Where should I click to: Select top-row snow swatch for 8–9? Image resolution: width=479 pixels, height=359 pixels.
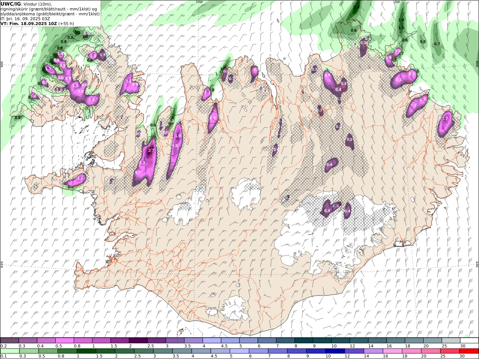[303, 340]
